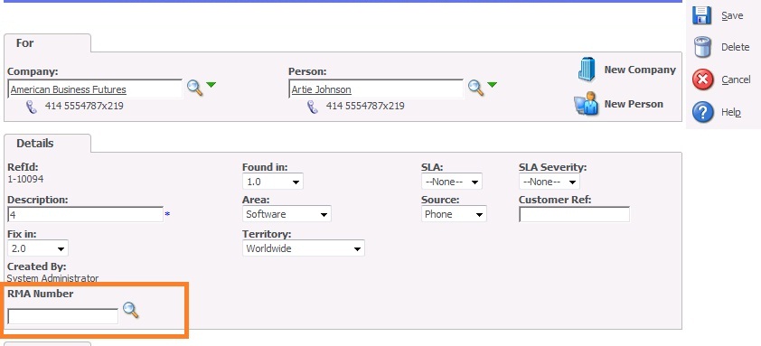The image size is (761, 346).
Task: Click the New Person label
Action: click(634, 104)
